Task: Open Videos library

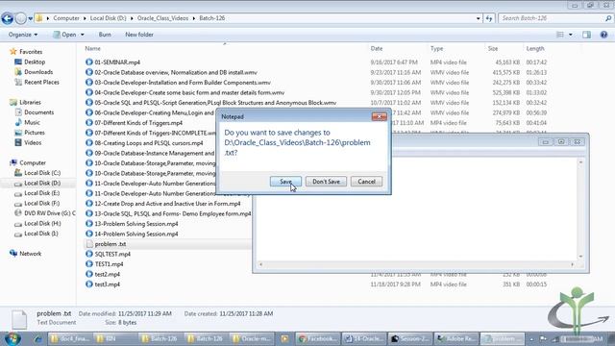Action: (x=33, y=143)
